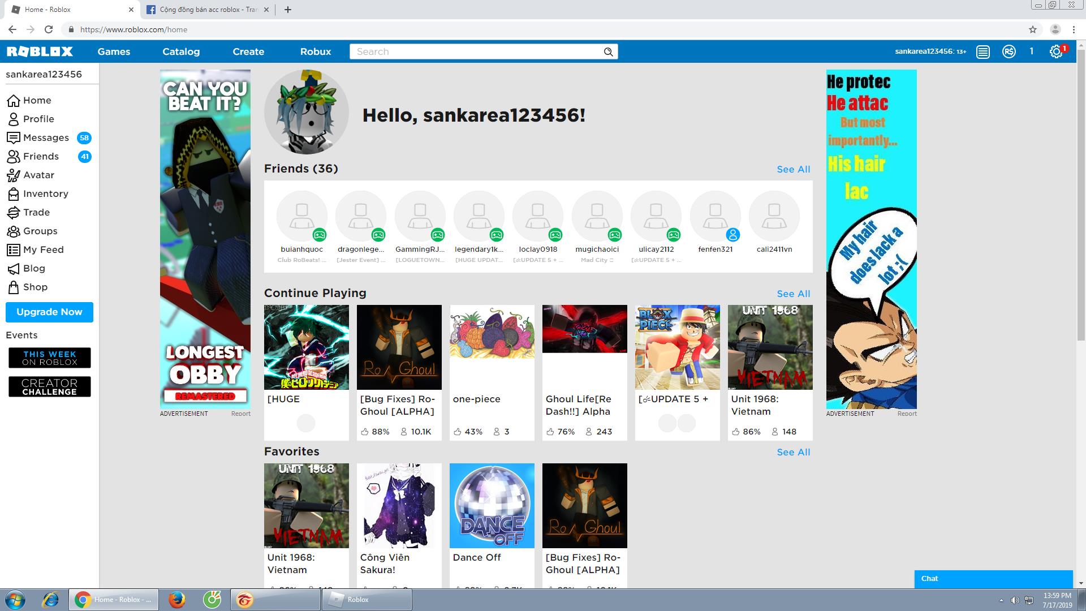1086x611 pixels.
Task: Bookmark this page with the star
Action: point(1033,29)
